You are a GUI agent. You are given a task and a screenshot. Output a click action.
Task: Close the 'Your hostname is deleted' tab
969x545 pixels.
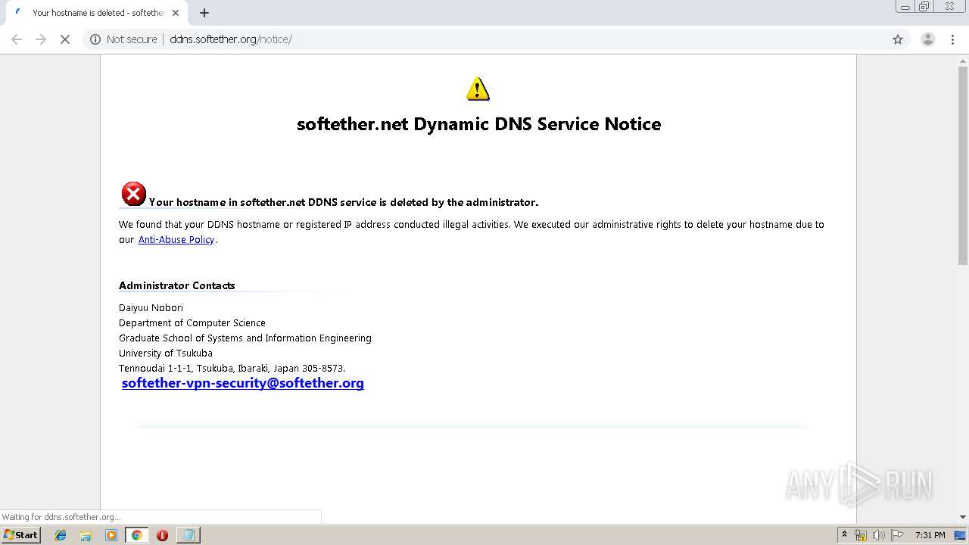176,13
